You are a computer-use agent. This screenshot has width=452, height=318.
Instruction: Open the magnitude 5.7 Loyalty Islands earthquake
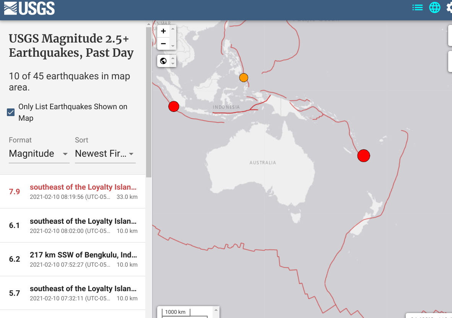point(73,293)
